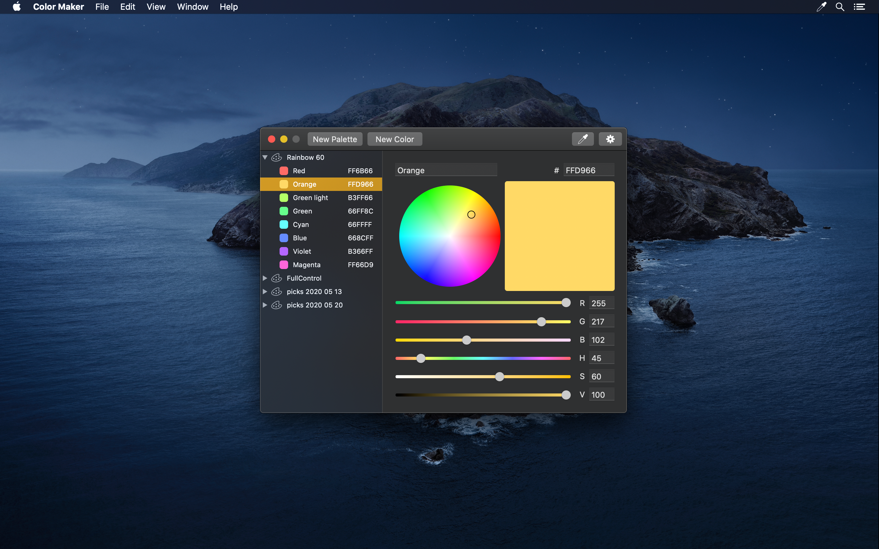Screen dimensions: 879x549
Task: Click the New Color button
Action: coord(394,139)
